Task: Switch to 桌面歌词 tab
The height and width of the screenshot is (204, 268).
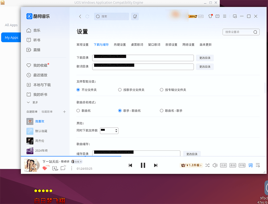Action: 137,45
